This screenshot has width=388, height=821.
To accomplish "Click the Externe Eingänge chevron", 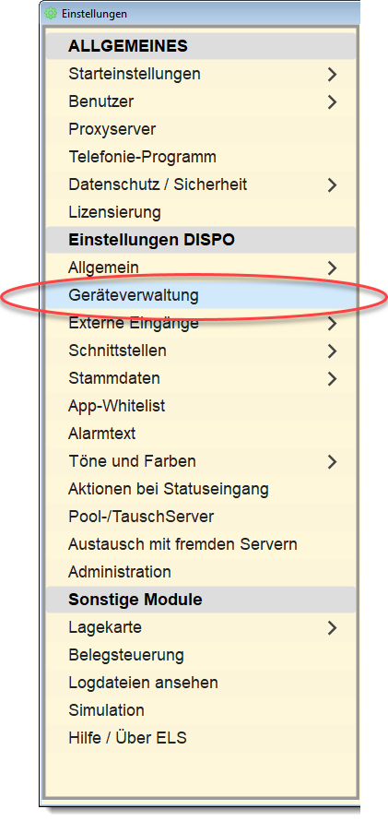I will click(x=332, y=324).
